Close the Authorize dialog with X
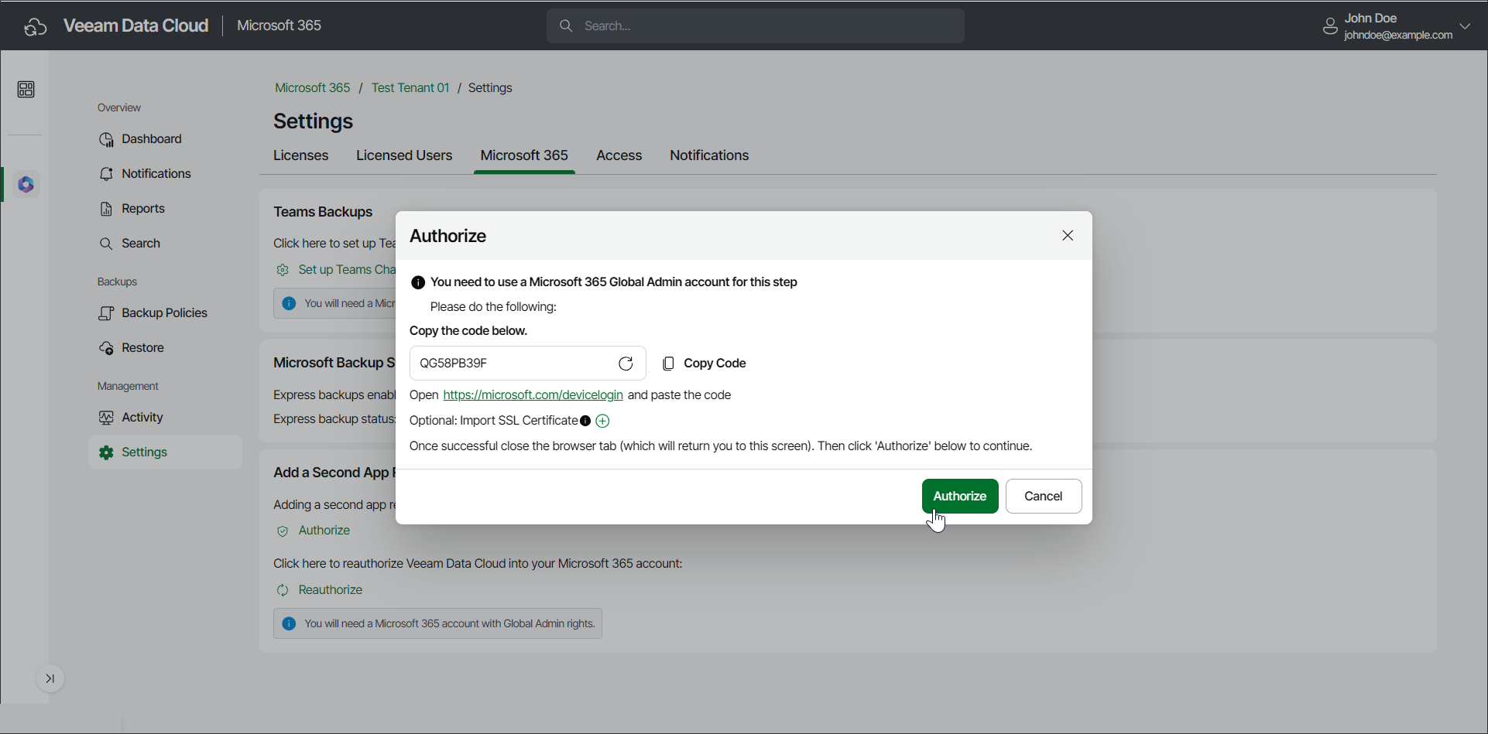1488x734 pixels. [1068, 235]
